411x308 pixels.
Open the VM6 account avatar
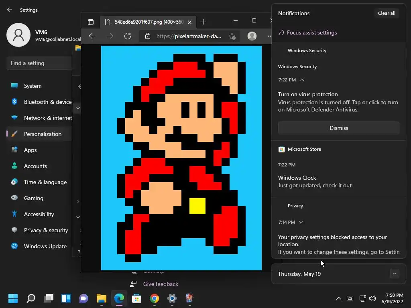click(18, 35)
